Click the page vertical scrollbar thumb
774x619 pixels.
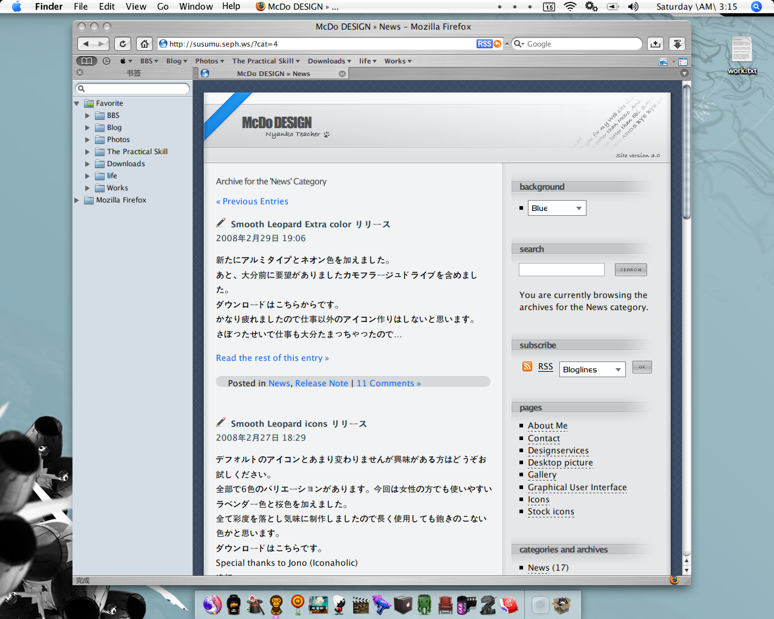pos(686,151)
